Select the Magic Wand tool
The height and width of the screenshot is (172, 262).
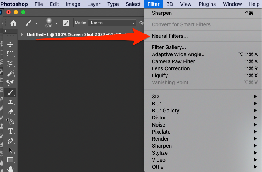(10, 73)
